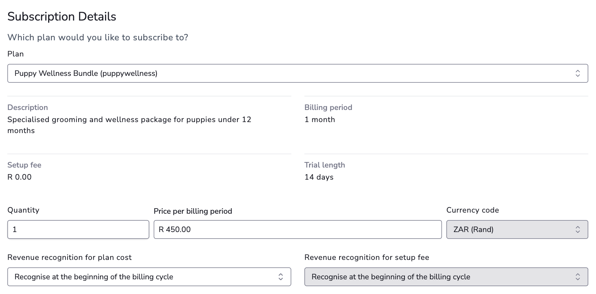
Task: Click the 'Revenue recognition for setup fee' label
Action: pos(367,257)
